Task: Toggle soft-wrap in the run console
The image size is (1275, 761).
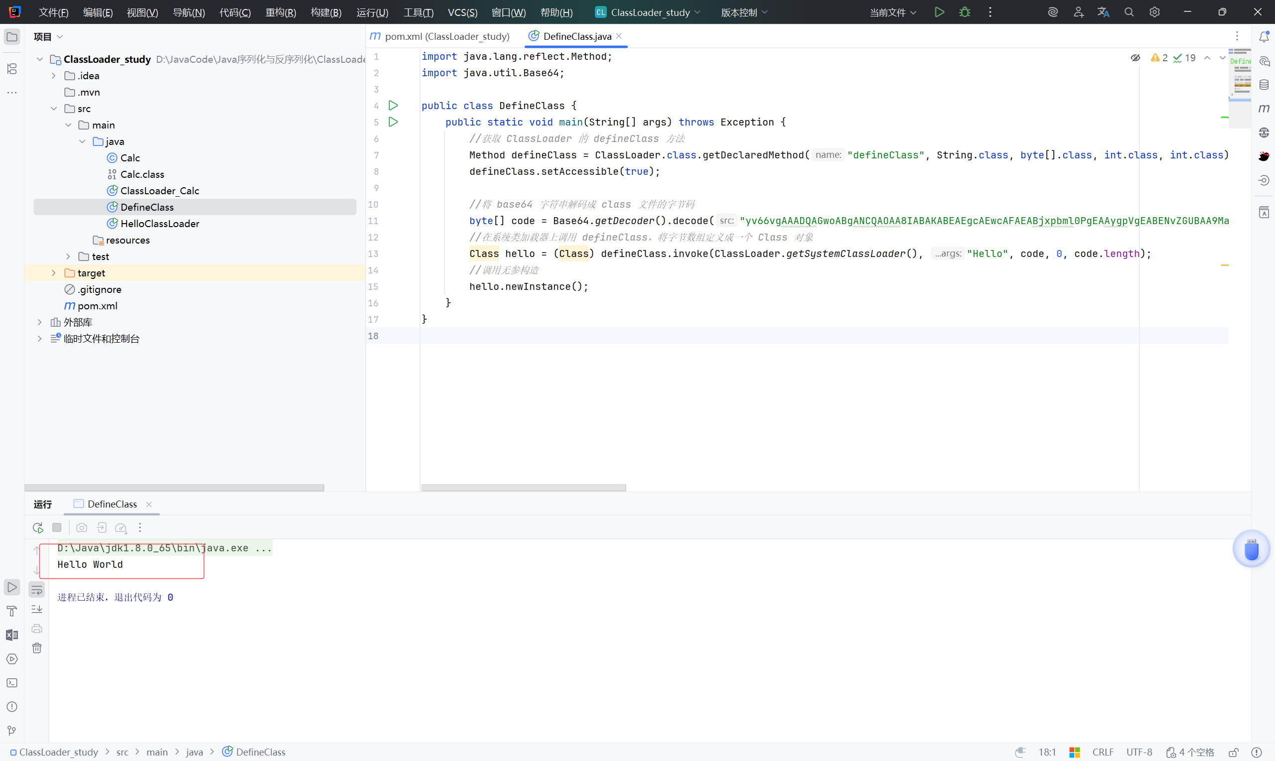Action: tap(37, 590)
